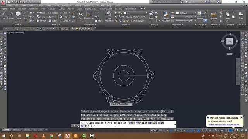Image resolution: width=248 pixels, height=139 pixels.
Task: Expand the Utilities panel
Action: (215, 25)
